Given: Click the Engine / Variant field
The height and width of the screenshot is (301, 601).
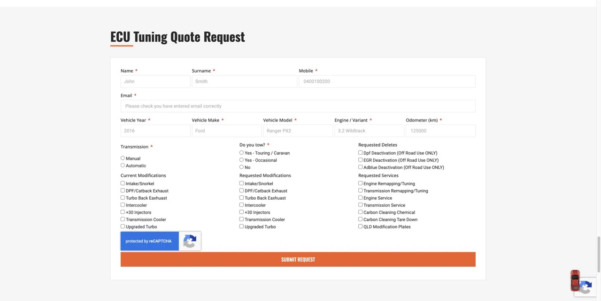Looking at the screenshot, I should coord(370,131).
